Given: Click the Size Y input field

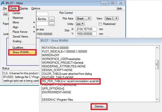Looking at the screenshot, I should tap(86, 34).
